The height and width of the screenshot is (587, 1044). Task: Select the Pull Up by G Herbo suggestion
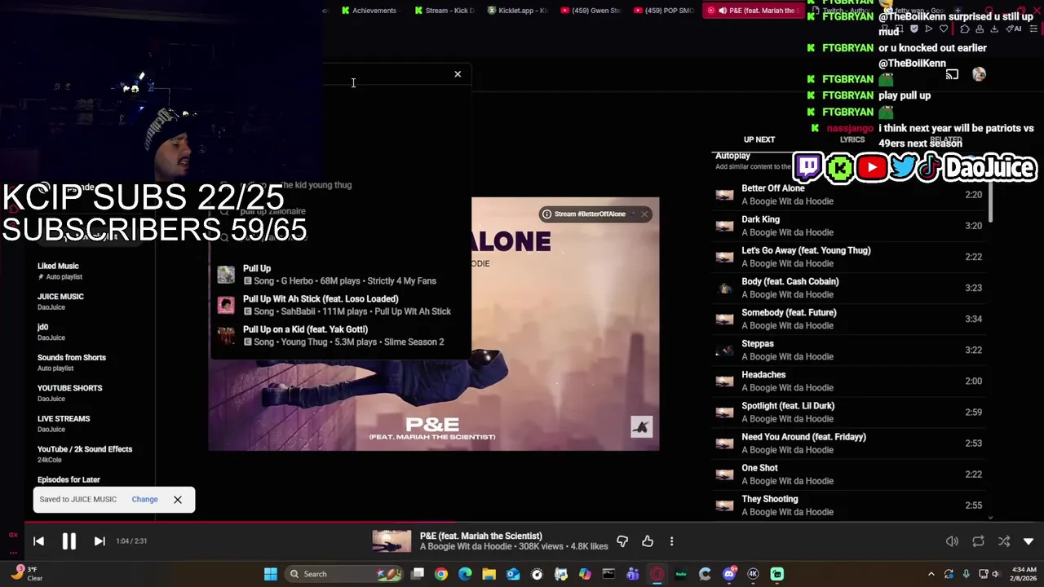click(x=338, y=274)
